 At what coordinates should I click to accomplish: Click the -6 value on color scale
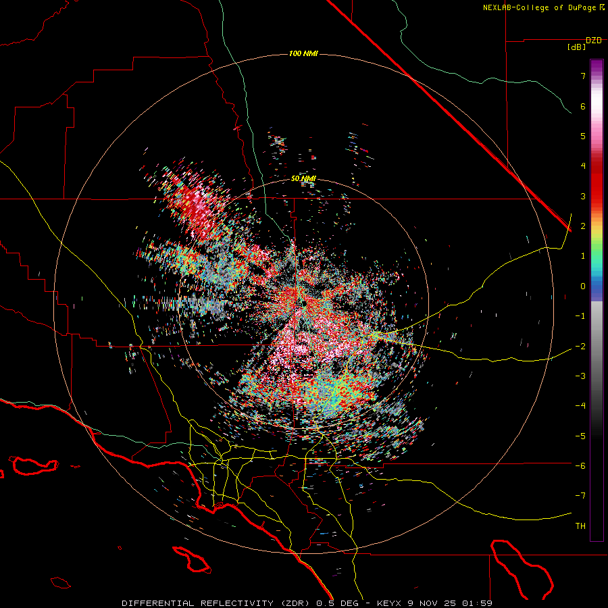580,465
